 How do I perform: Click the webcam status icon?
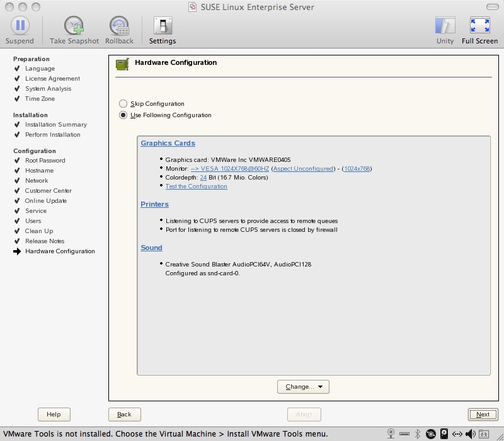pos(391,433)
